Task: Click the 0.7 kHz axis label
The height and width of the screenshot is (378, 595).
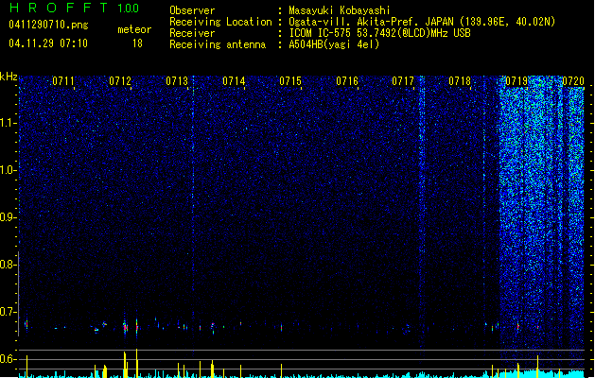Action: pyautogui.click(x=9, y=312)
